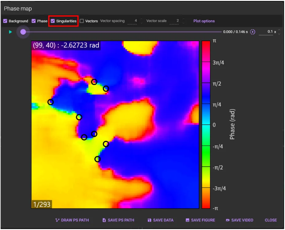285x230 pixels.
Task: Click the playback speed 0.1 input field
Action: 267,32
